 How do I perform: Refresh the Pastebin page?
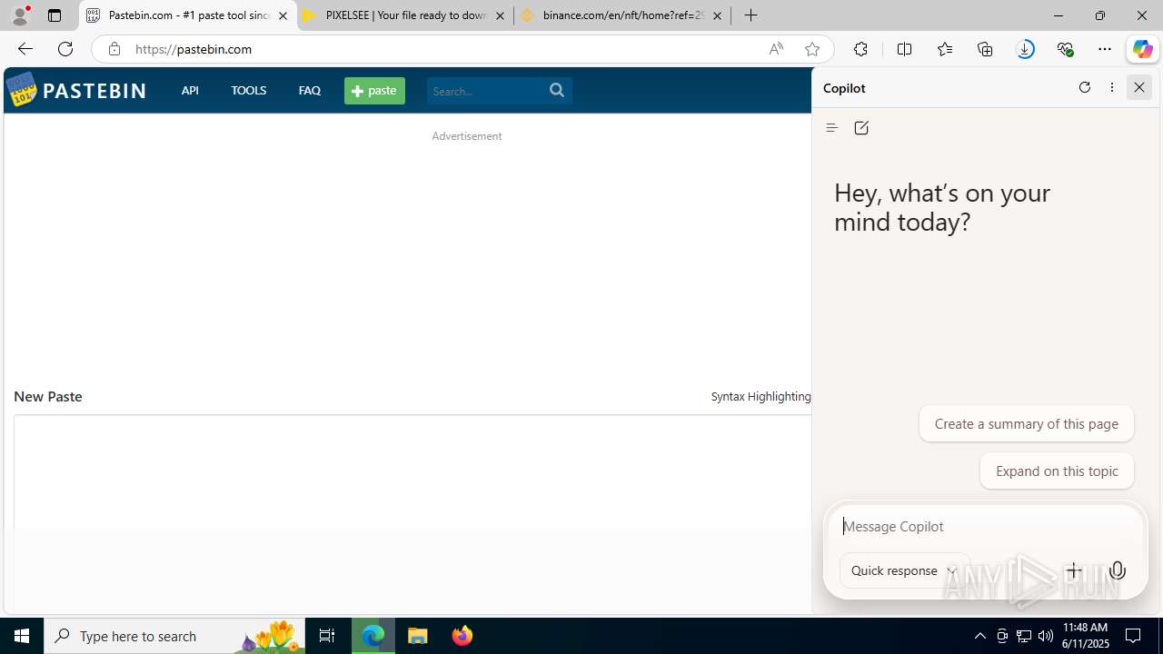click(x=65, y=49)
